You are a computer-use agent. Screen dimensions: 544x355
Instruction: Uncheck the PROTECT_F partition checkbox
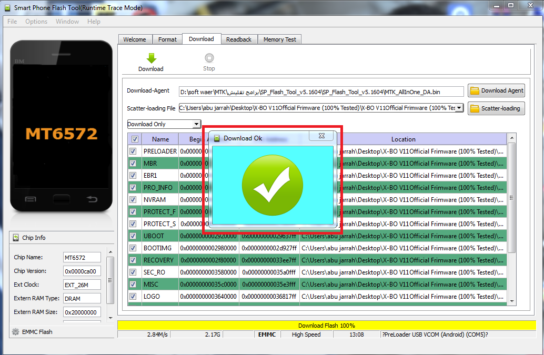click(x=133, y=212)
